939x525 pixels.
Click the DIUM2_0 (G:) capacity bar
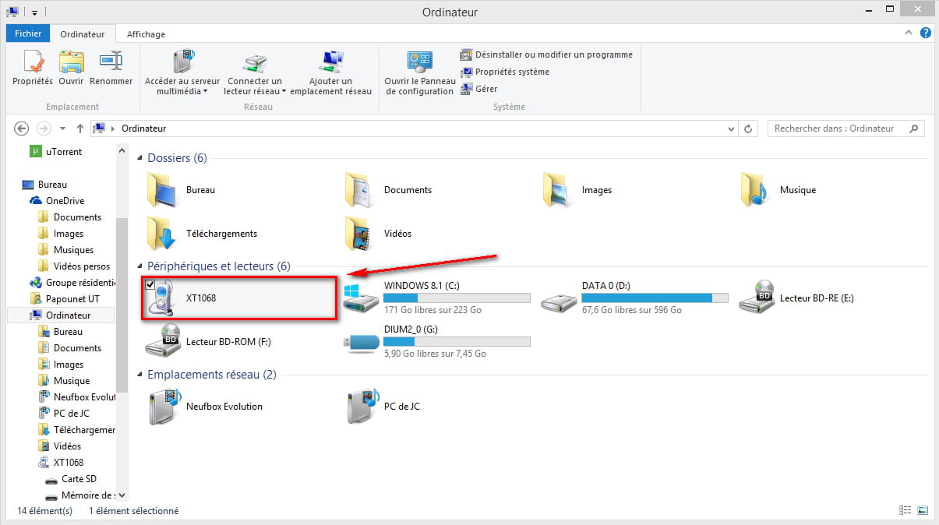coord(457,342)
